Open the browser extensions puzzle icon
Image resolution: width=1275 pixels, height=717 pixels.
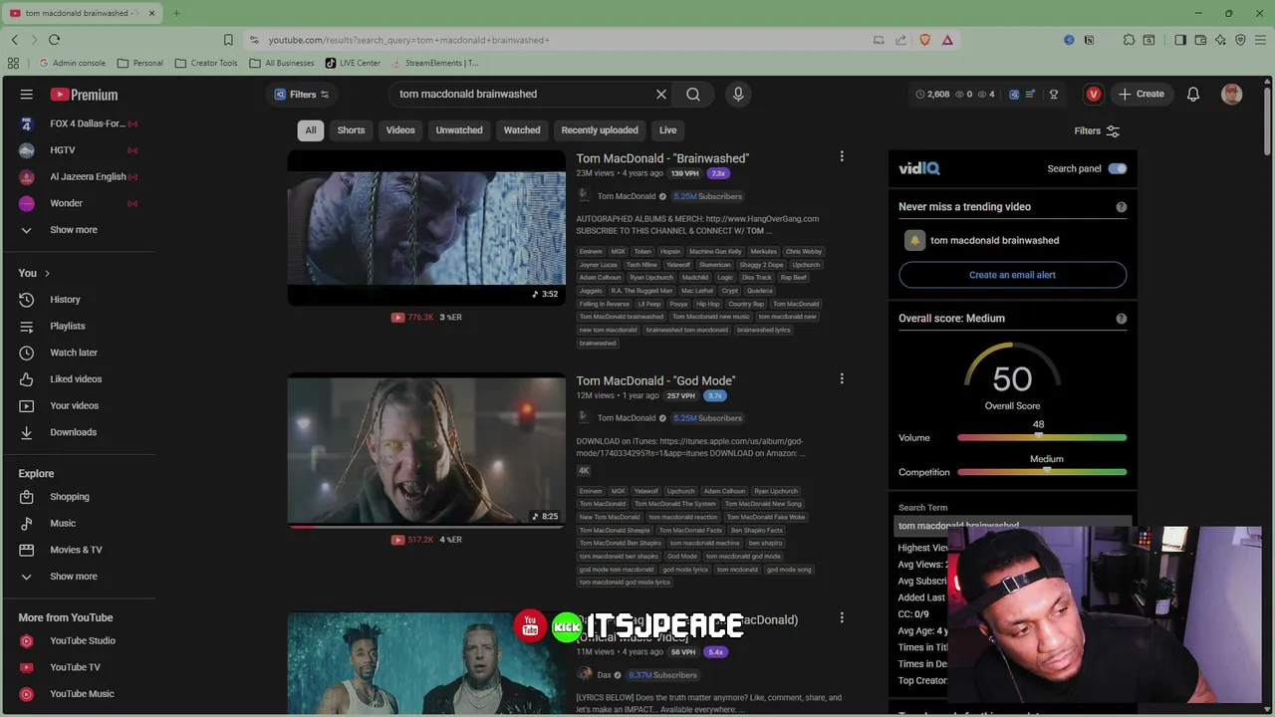click(1129, 40)
